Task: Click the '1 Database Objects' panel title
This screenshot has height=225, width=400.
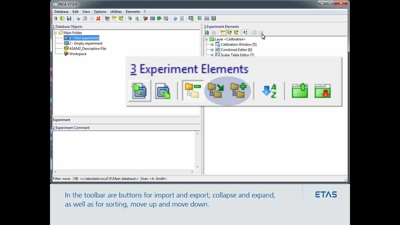Action: 67,27
